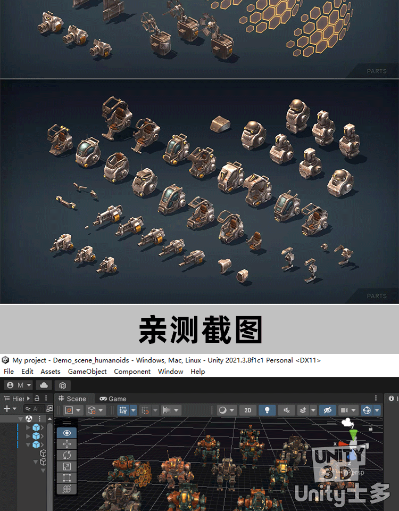Open the Assets menu

[51, 372]
